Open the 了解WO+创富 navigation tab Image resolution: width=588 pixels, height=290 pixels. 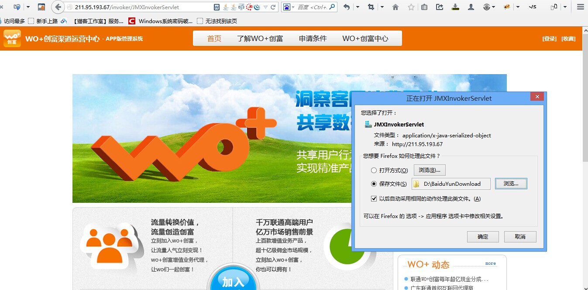(260, 38)
